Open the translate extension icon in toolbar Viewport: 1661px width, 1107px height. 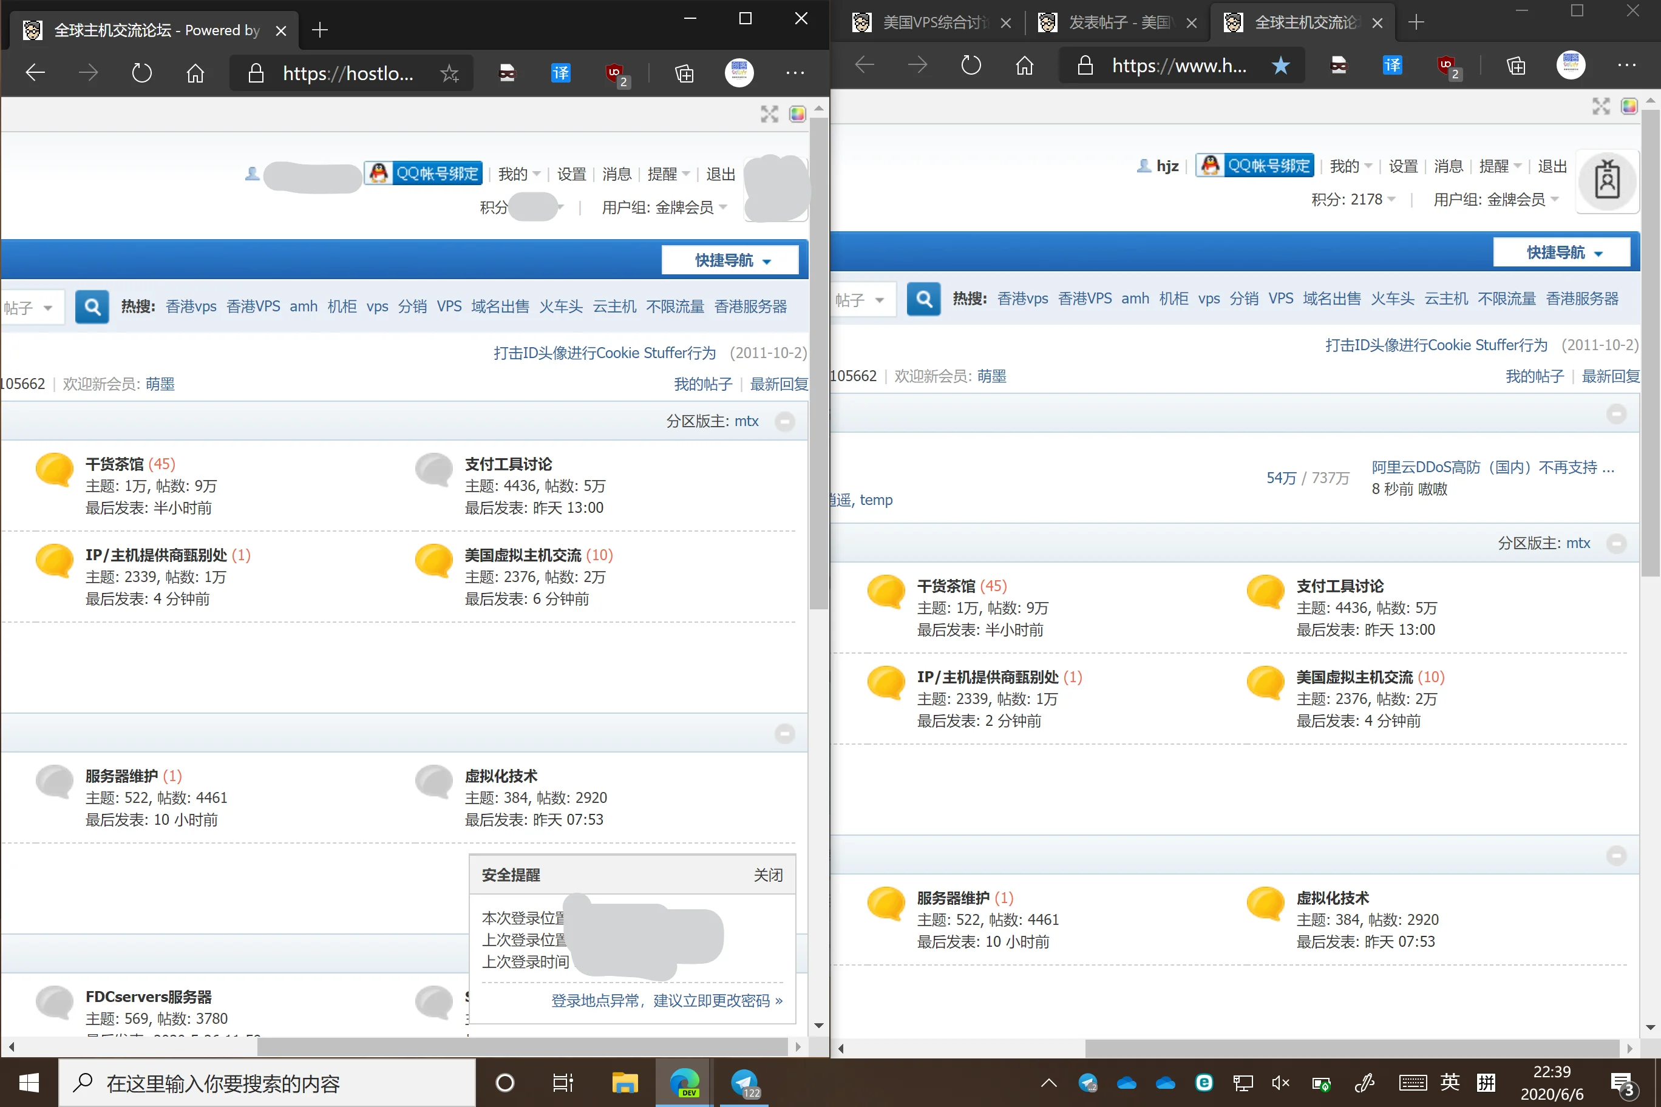(x=560, y=73)
